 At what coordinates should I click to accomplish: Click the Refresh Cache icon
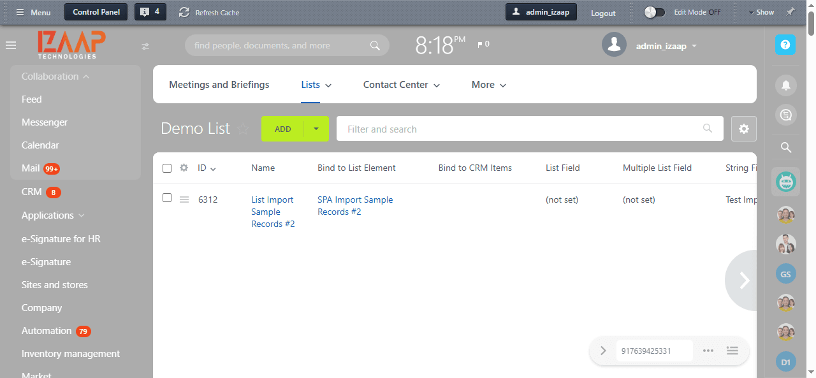pyautogui.click(x=184, y=12)
